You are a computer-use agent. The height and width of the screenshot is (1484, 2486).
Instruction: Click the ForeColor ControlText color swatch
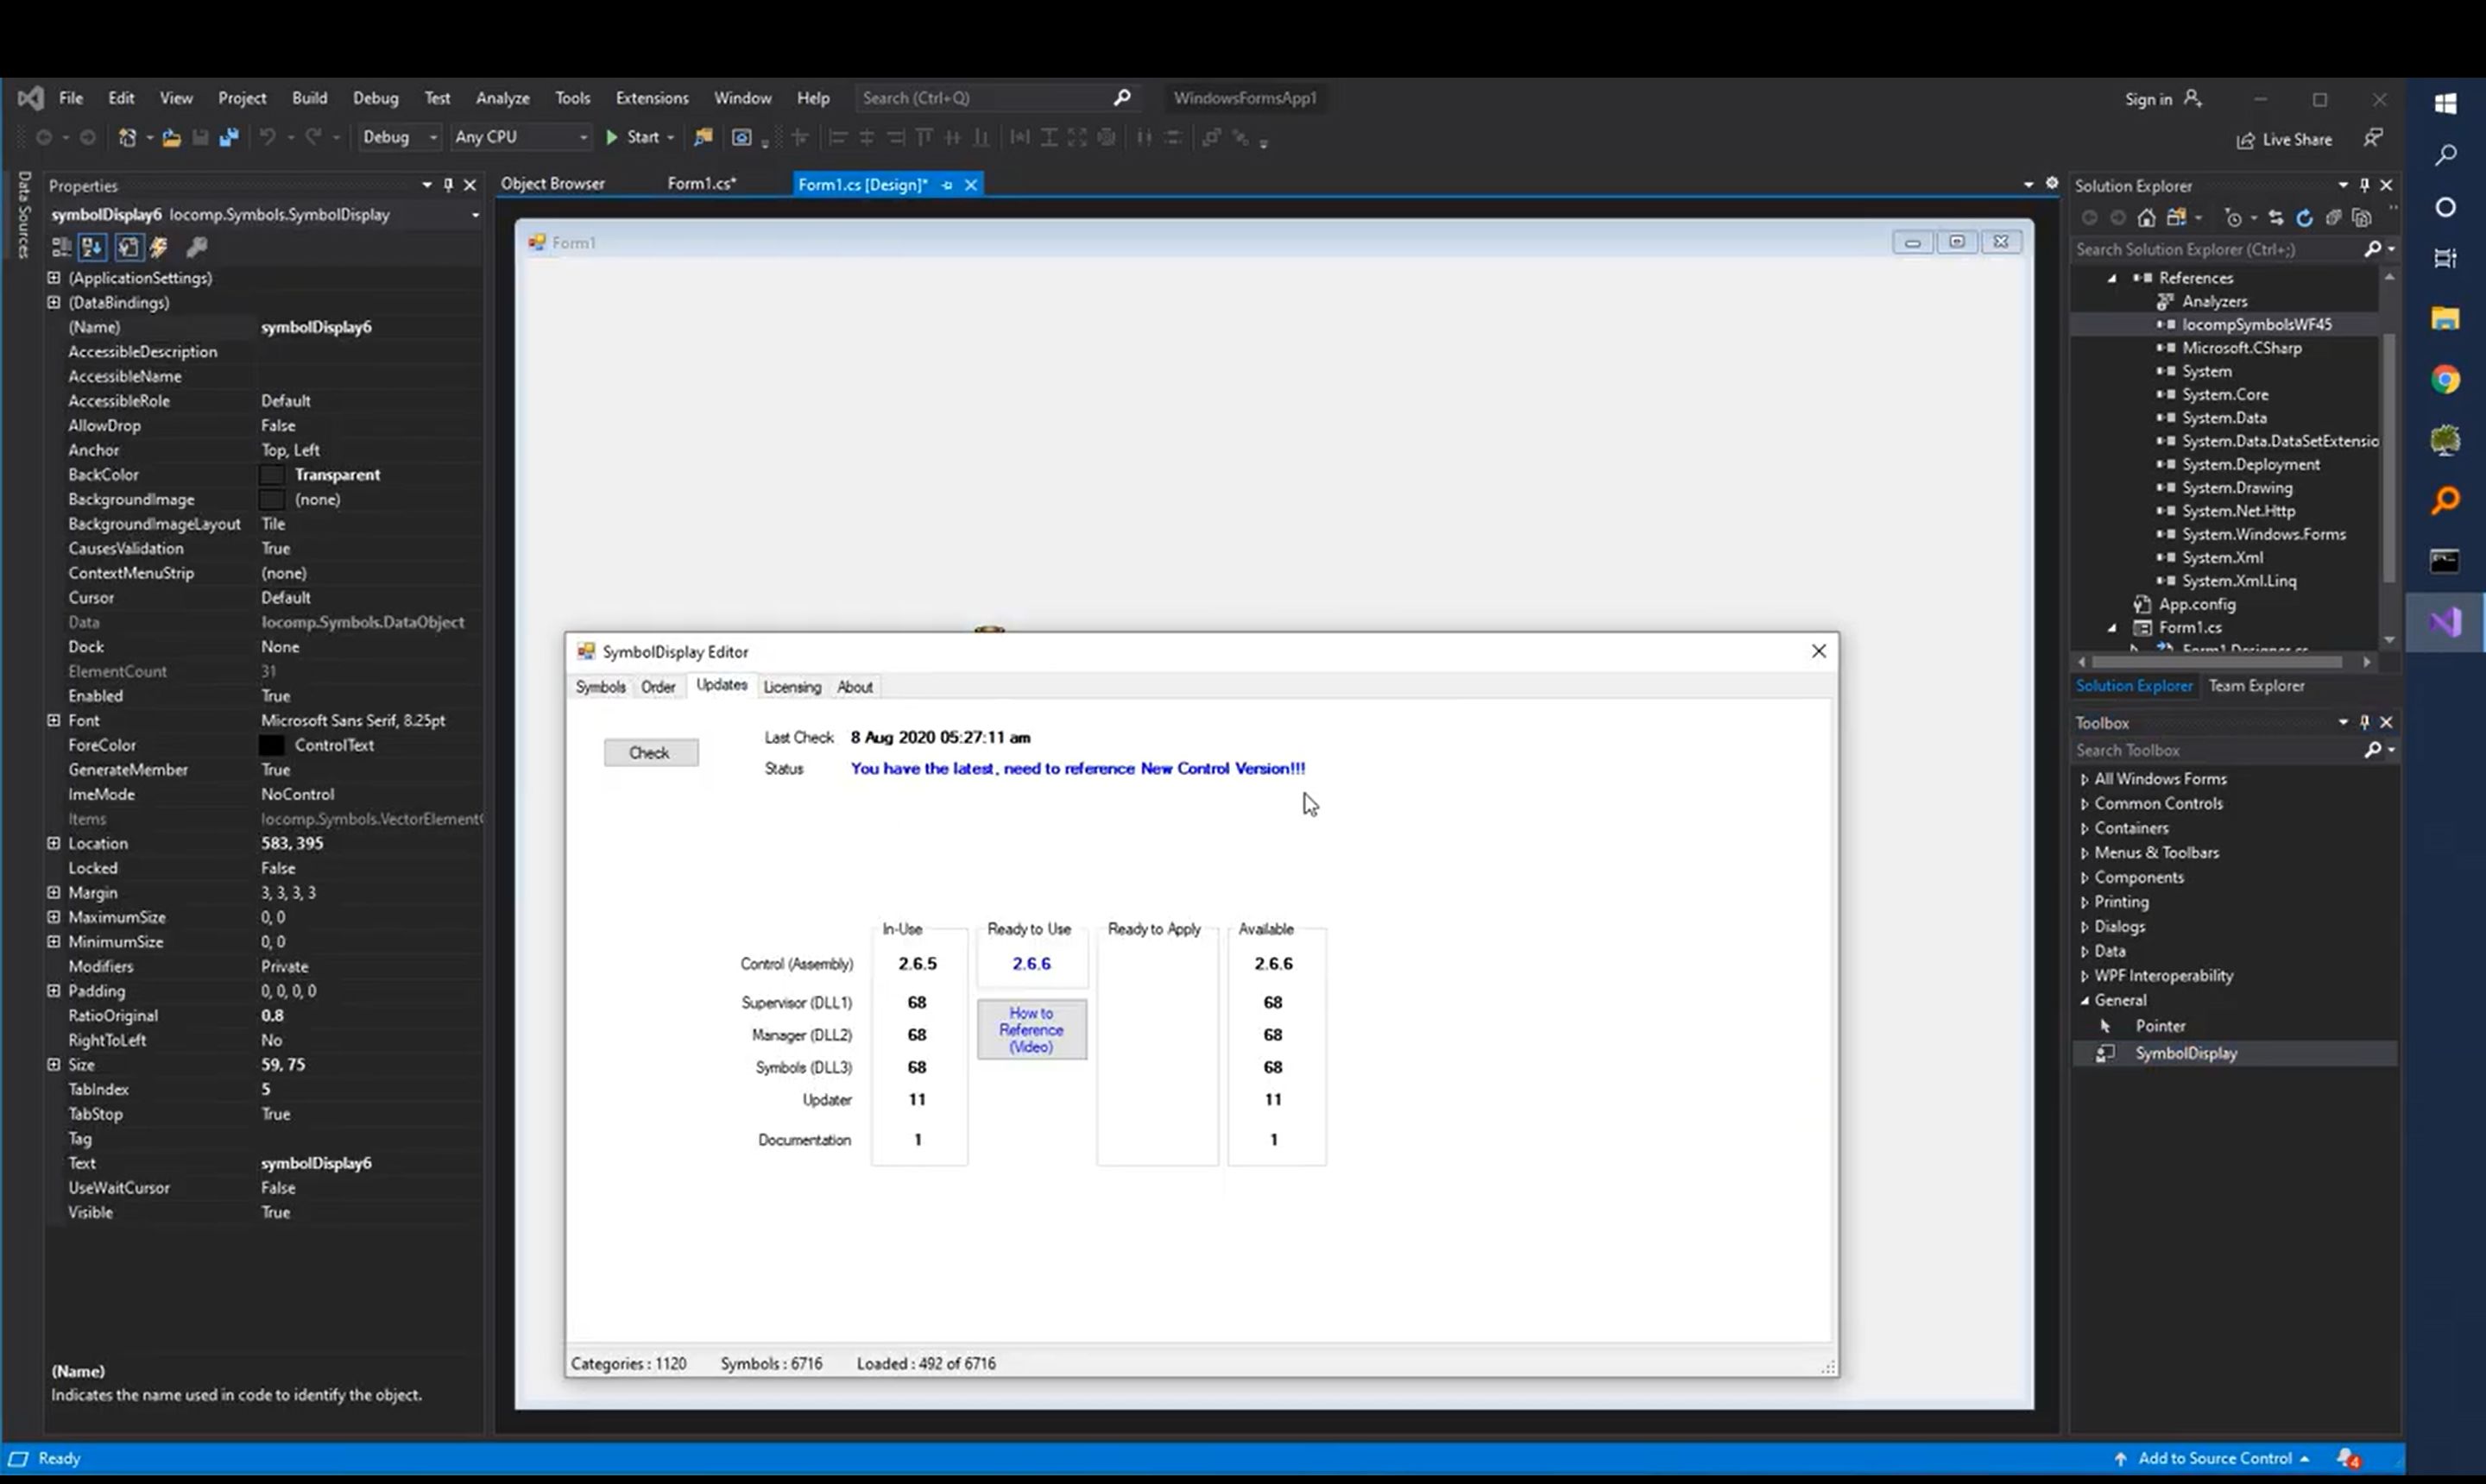272,745
